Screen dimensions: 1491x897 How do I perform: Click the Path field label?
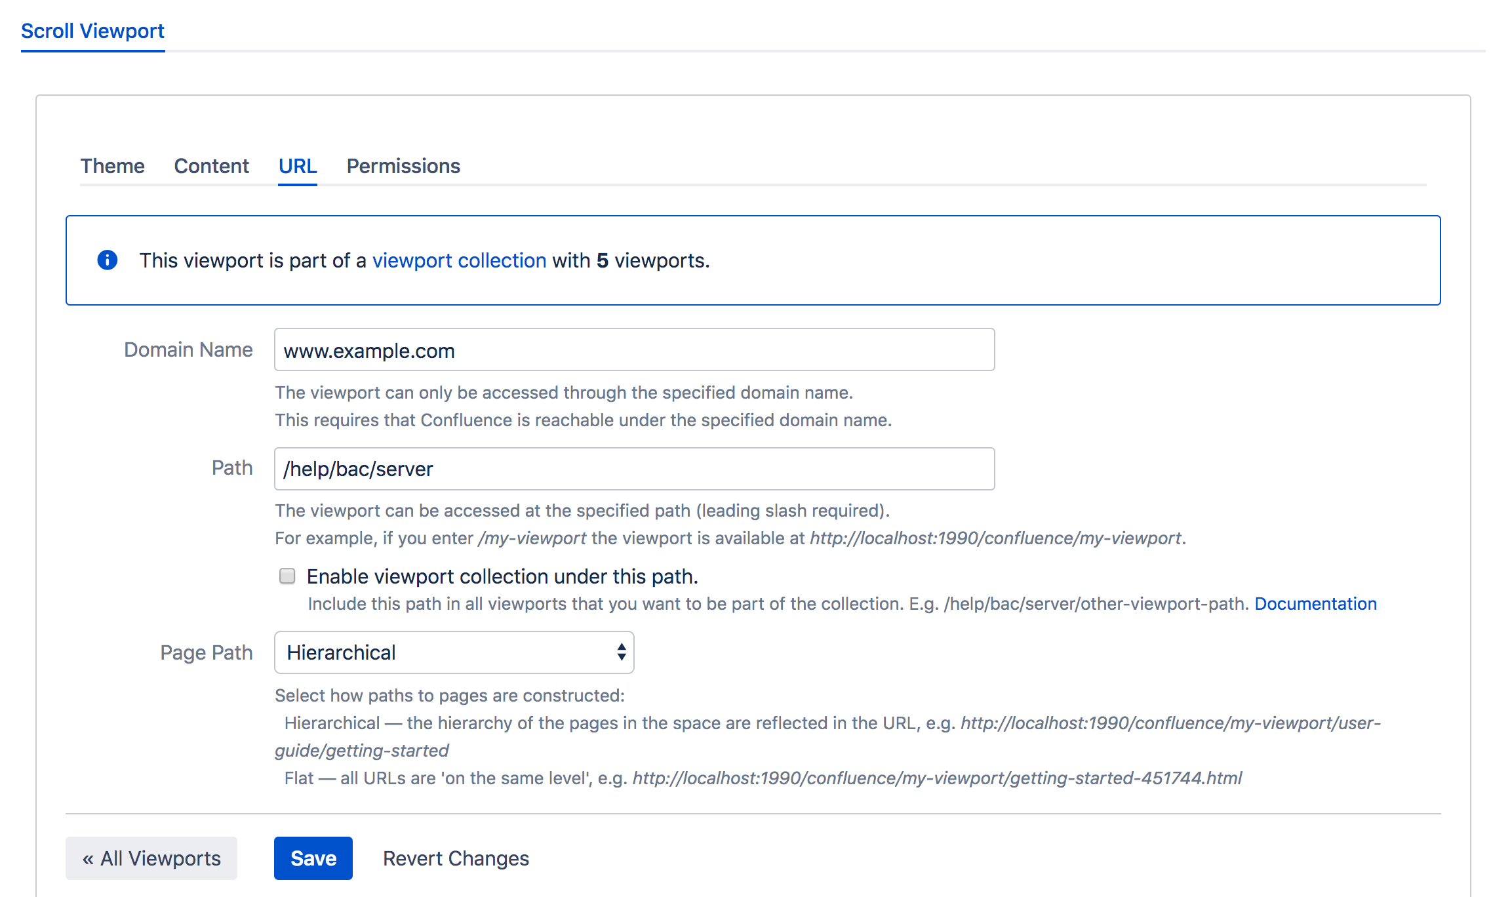231,468
